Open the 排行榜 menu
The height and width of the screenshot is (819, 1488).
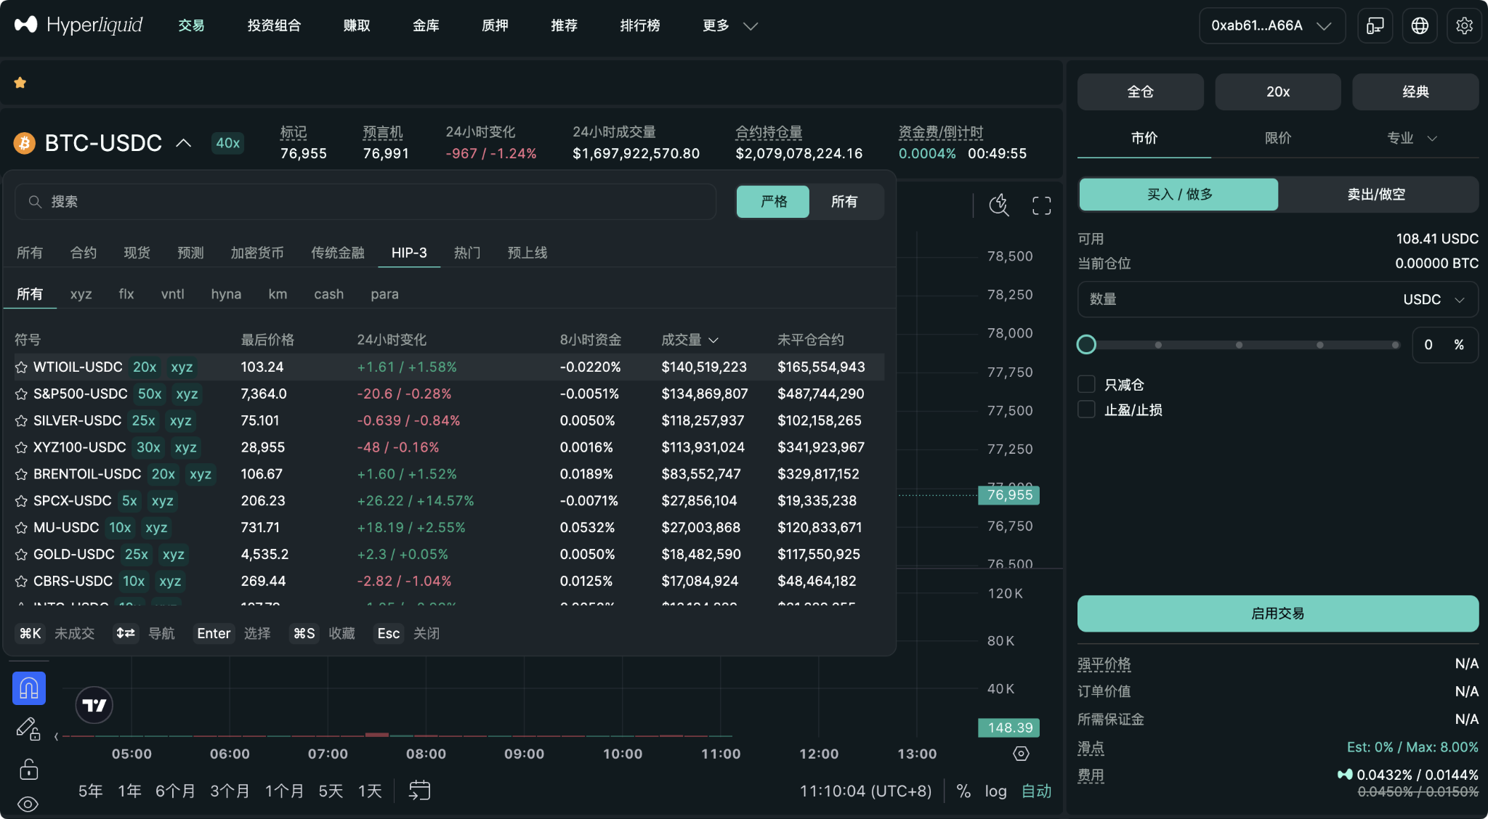[x=639, y=25]
